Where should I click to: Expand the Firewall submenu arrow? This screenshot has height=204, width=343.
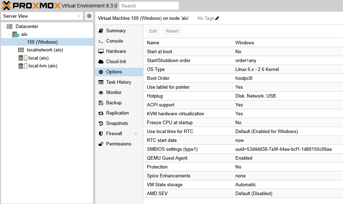(136, 134)
